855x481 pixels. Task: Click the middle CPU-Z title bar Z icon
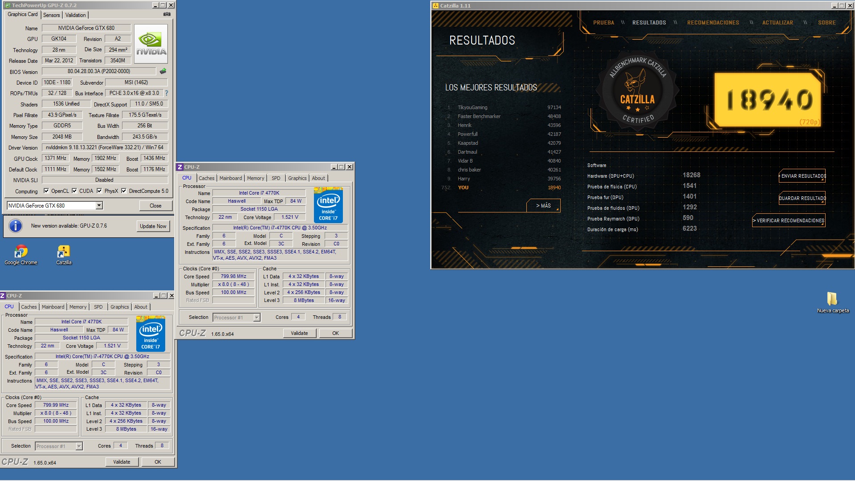coord(180,167)
